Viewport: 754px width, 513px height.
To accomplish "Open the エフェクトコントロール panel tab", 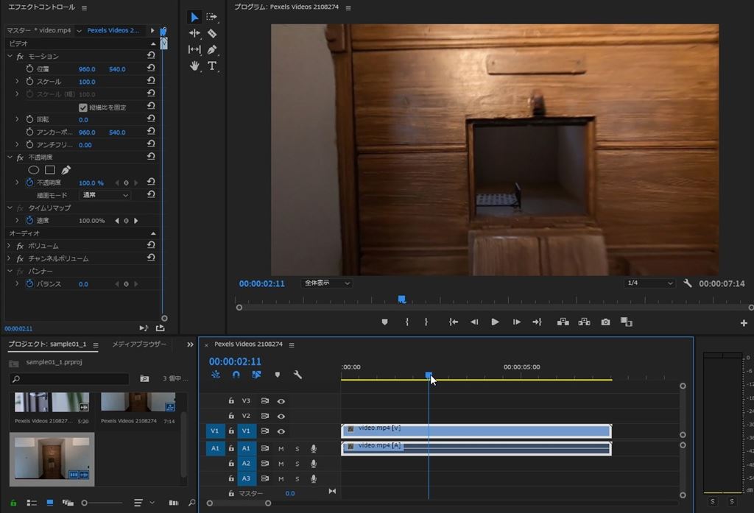I will point(41,7).
